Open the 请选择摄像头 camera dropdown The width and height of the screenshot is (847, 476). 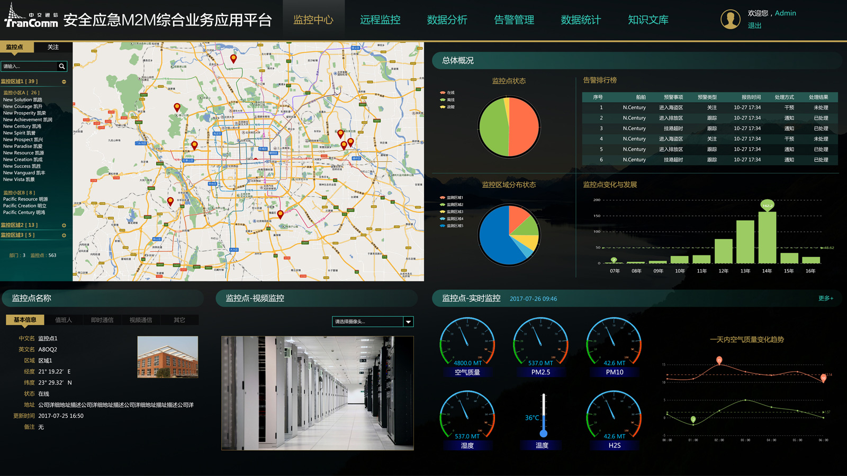click(x=371, y=322)
